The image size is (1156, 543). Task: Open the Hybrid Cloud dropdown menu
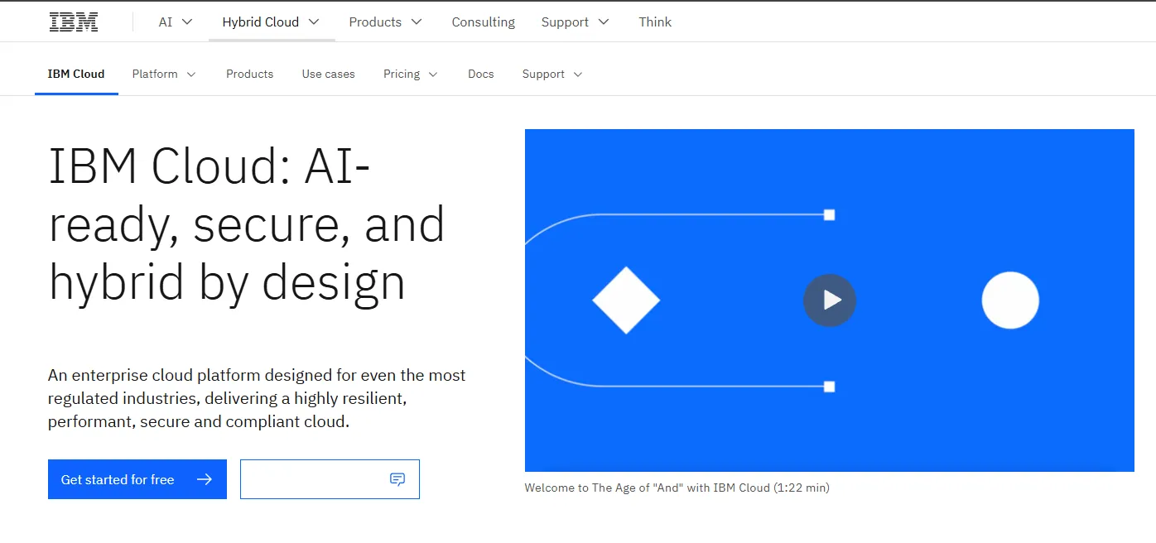(272, 22)
